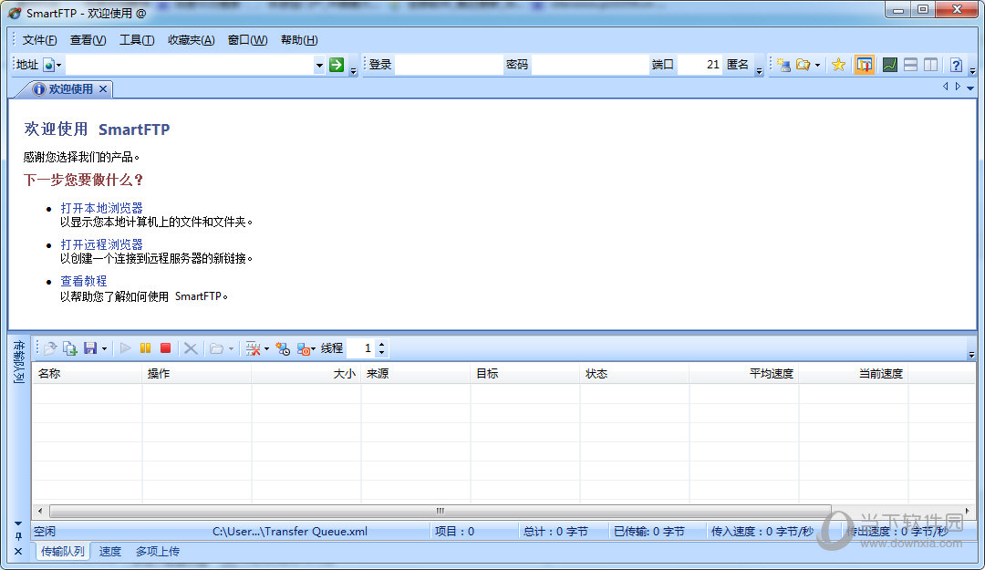Open the 帮助(H) menu

coord(299,40)
